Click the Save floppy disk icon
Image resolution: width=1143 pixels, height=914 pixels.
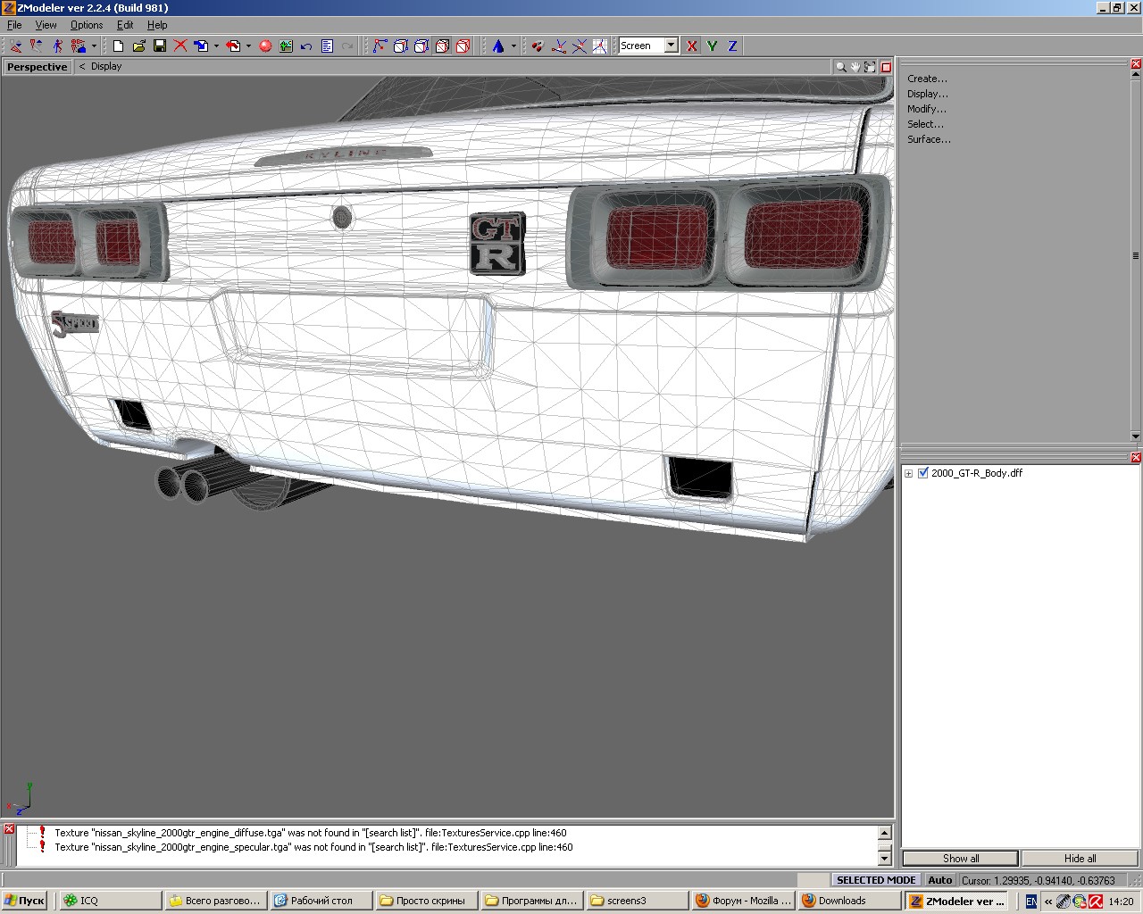coord(159,46)
